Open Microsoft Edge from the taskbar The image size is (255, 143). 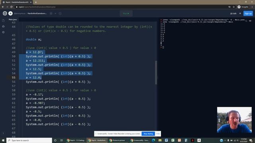click(x=153, y=140)
